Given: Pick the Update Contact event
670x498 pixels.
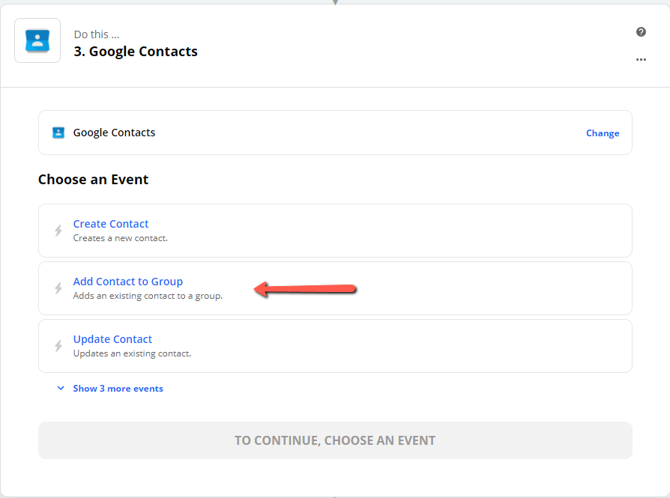Looking at the screenshot, I should coord(336,346).
